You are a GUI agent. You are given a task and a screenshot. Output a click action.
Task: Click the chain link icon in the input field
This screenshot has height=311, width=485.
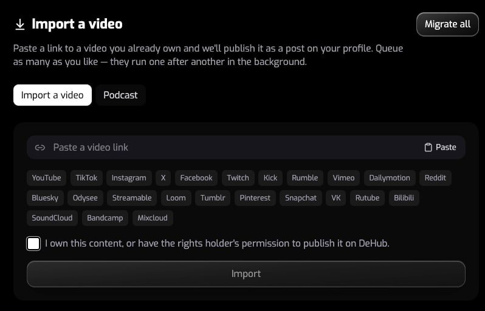(40, 148)
